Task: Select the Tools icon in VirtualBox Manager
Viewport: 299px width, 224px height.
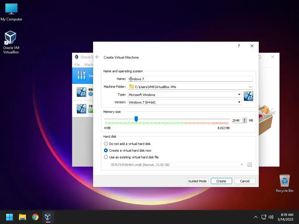Action: [82, 76]
